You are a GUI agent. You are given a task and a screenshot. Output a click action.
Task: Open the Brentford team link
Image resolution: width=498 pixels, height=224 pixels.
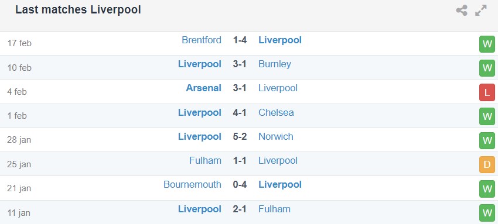click(x=202, y=40)
